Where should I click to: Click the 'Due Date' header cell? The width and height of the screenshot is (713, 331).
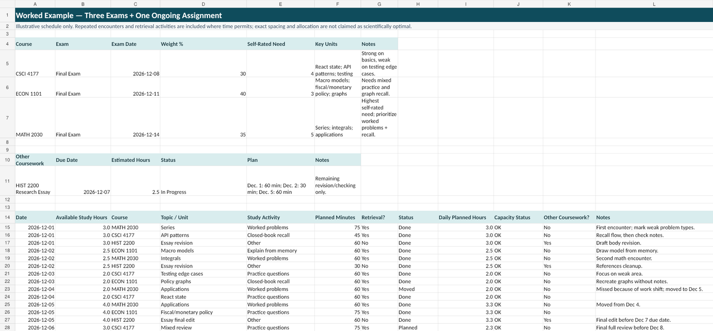tap(83, 160)
